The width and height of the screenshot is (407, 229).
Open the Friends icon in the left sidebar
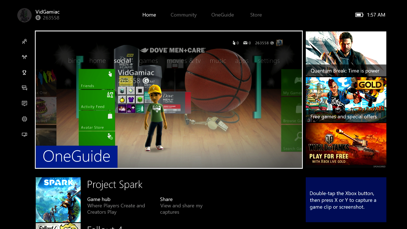coord(24,42)
